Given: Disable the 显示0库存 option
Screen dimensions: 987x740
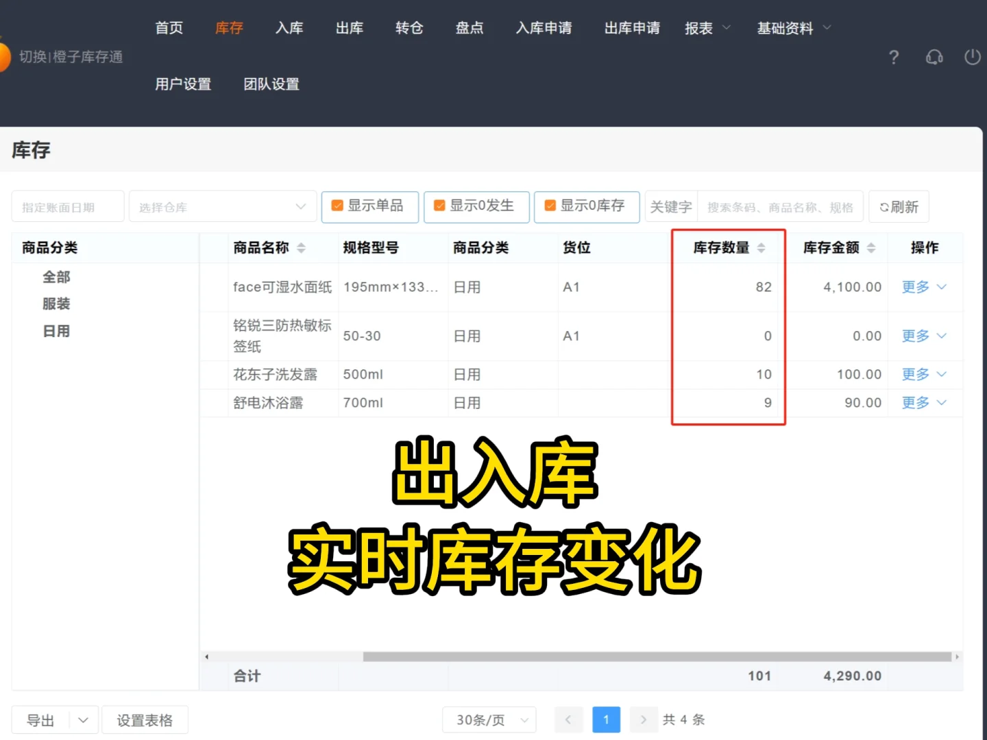Looking at the screenshot, I should point(549,205).
